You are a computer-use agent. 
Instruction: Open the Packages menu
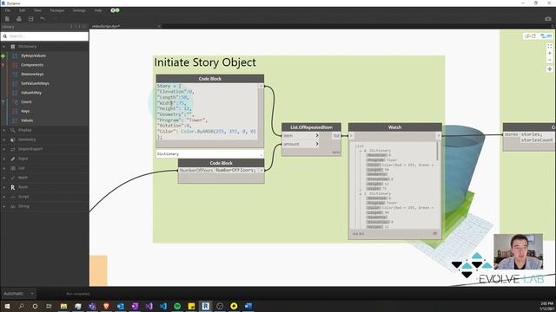pos(57,10)
